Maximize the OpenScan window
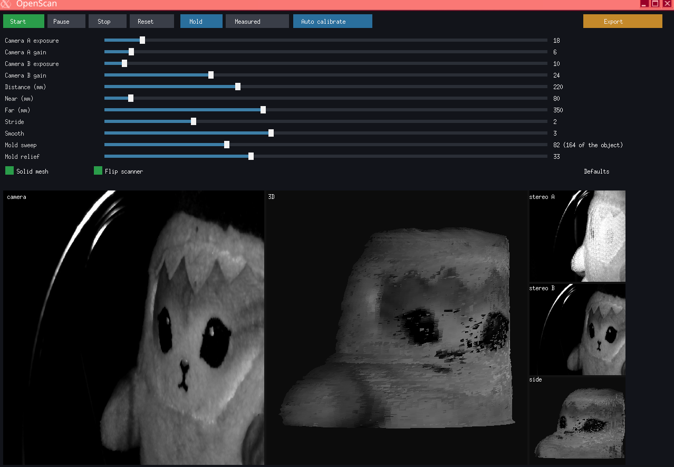The width and height of the screenshot is (674, 467). [656, 4]
